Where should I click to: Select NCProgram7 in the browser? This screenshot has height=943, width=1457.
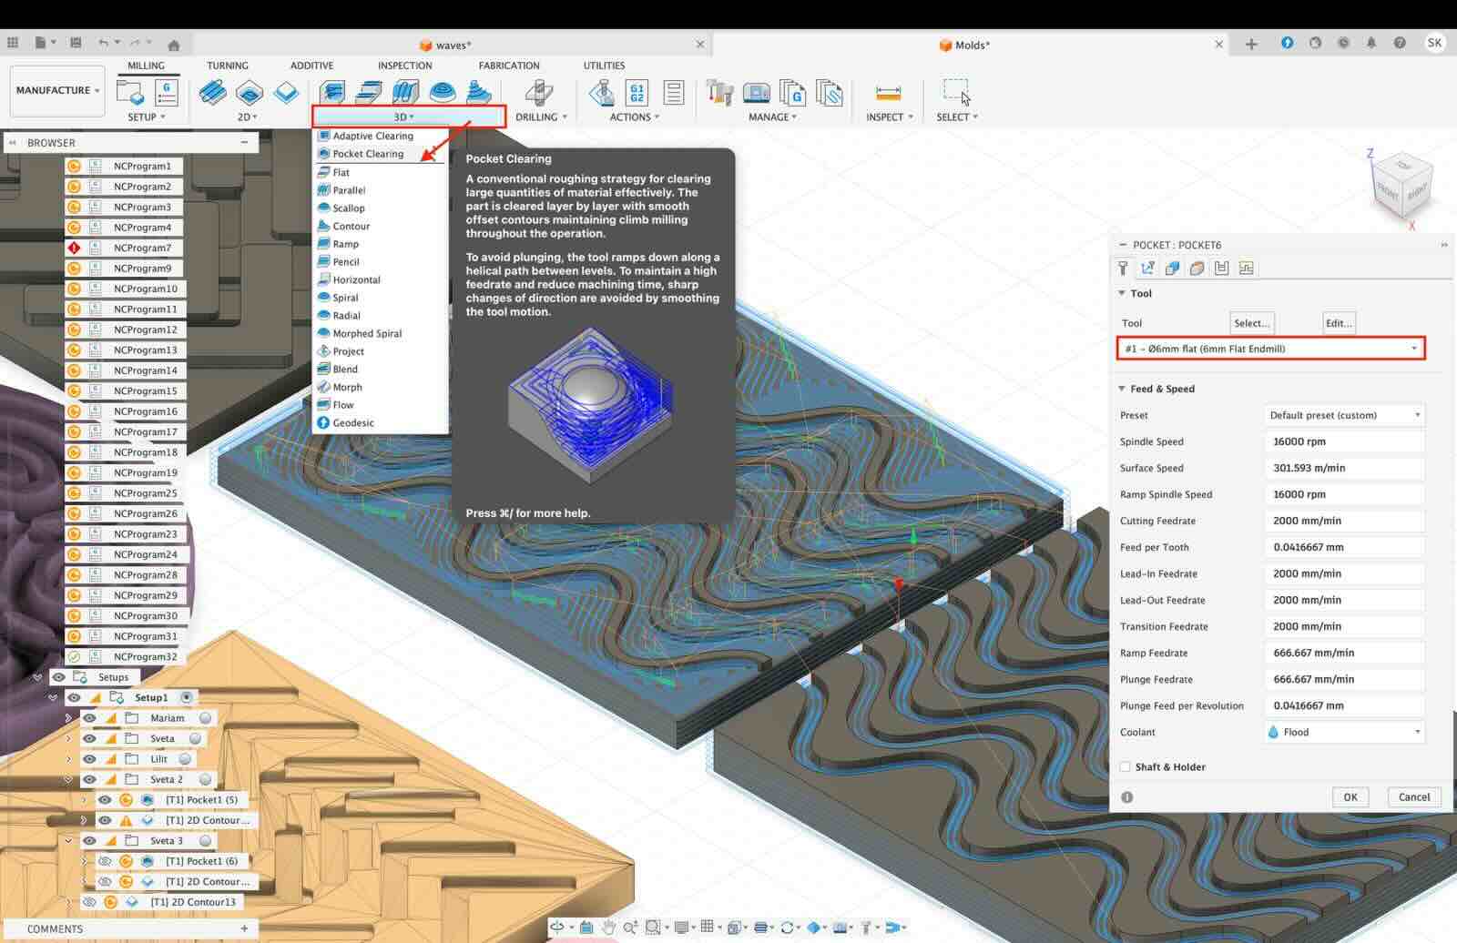(142, 248)
